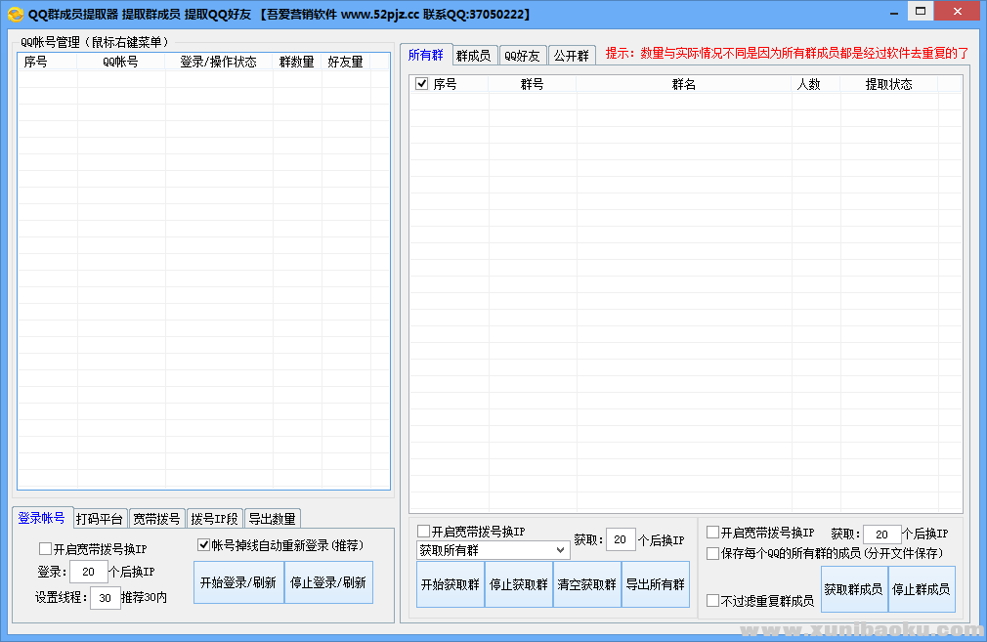This screenshot has width=987, height=642.
Task: Expand the 获取所有群 dropdown
Action: tap(560, 550)
